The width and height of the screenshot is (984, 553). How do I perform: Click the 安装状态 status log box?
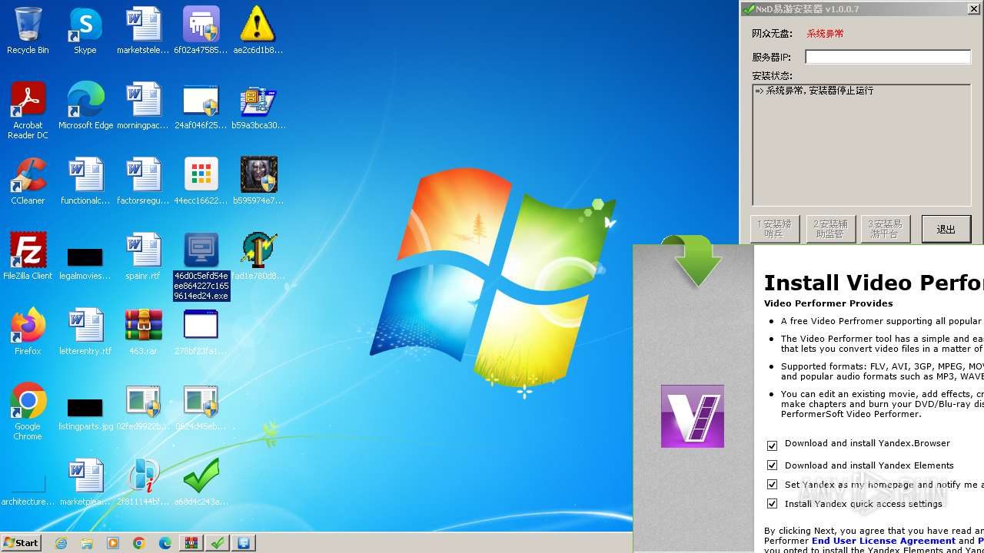[x=861, y=144]
